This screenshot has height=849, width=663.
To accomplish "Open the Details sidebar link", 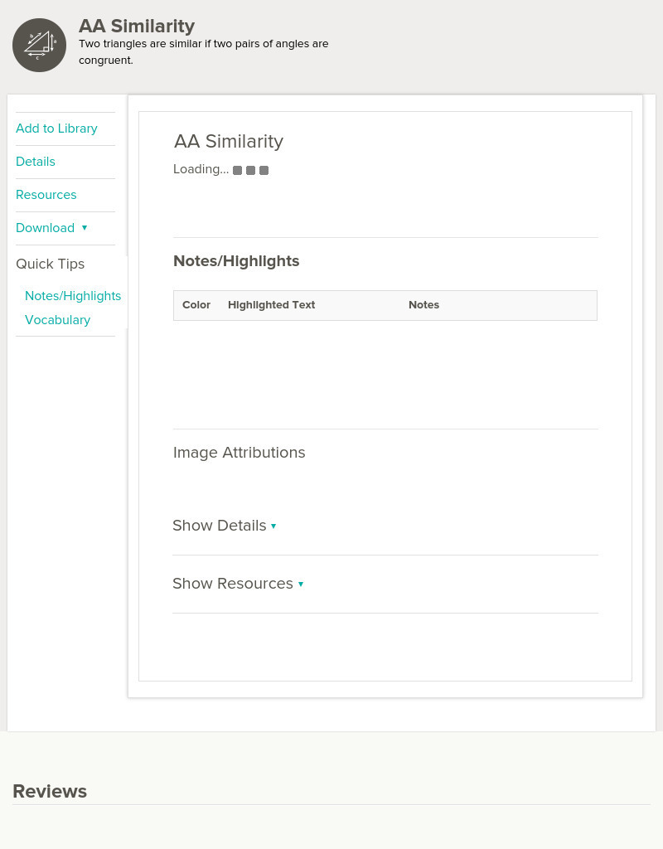I will (36, 162).
